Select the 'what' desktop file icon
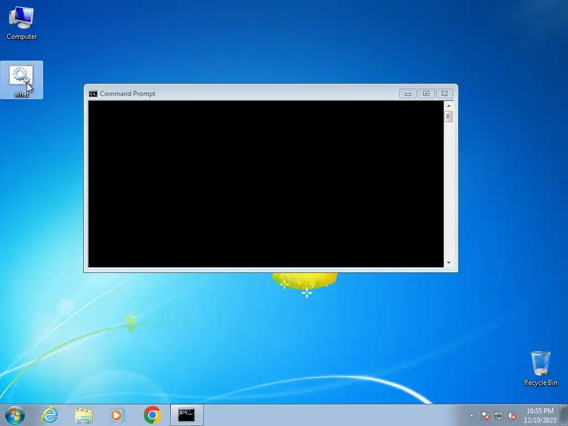 pos(22,80)
